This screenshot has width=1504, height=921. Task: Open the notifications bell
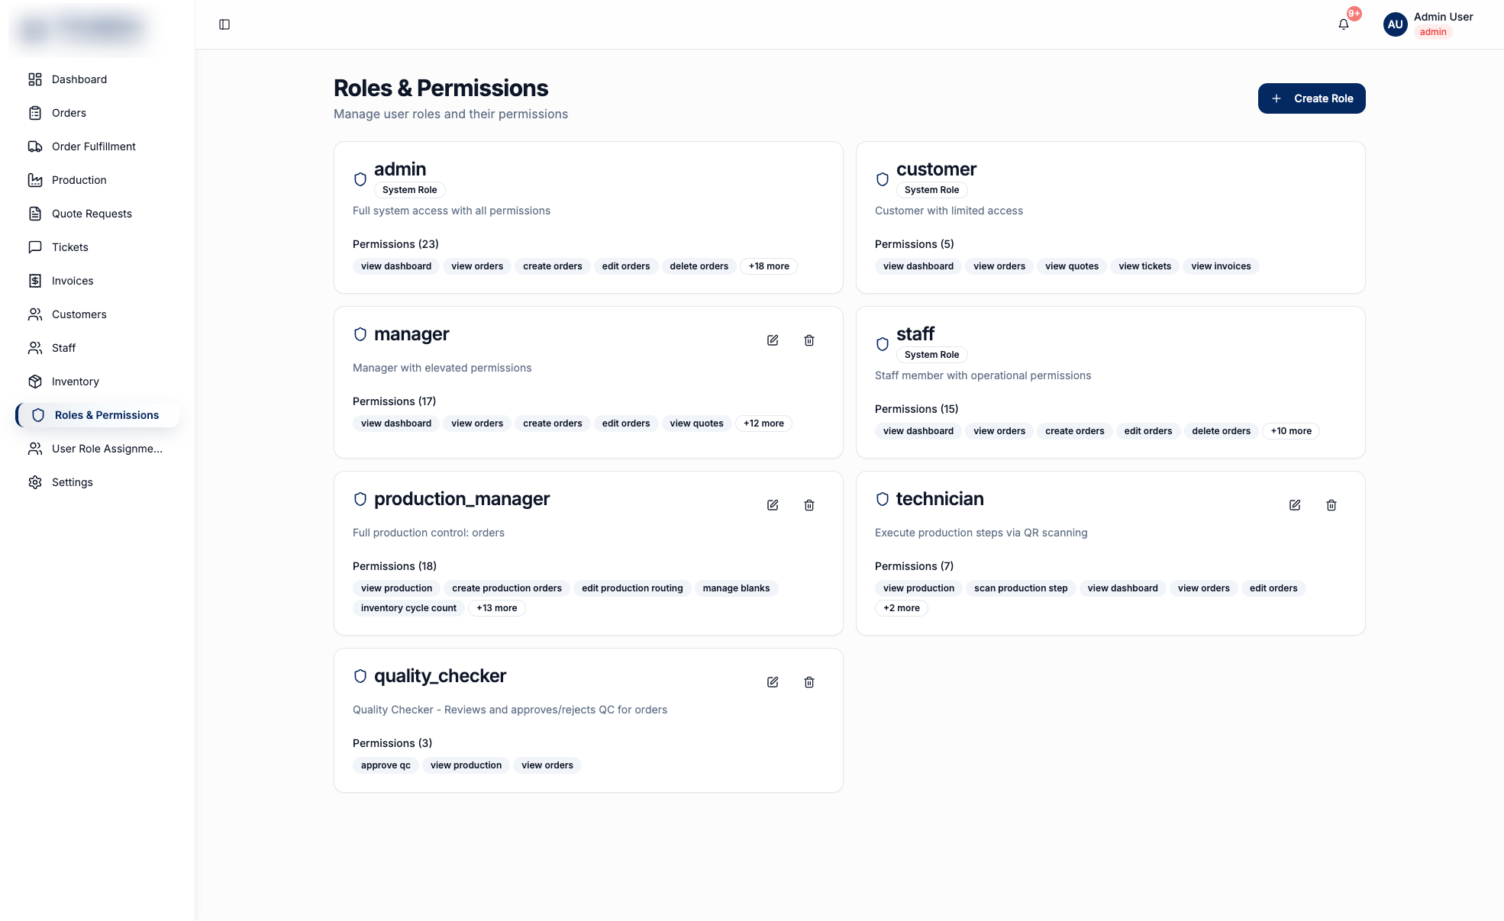pyautogui.click(x=1344, y=24)
